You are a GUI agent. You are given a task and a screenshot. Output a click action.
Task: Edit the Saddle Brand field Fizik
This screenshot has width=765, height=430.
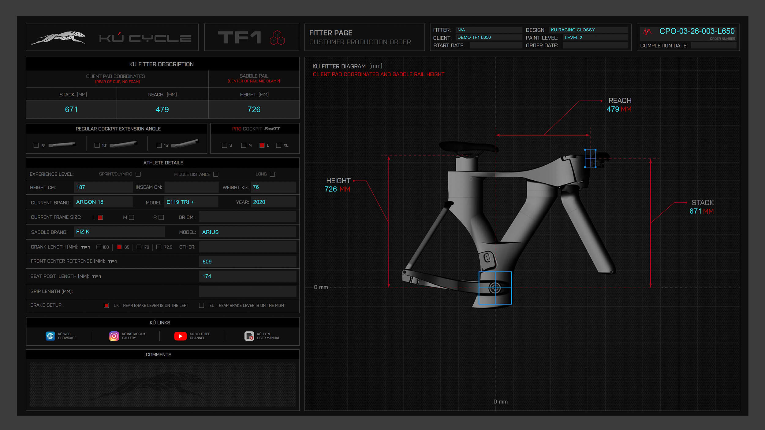point(119,232)
